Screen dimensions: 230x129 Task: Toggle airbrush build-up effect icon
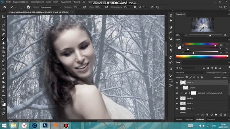(107, 7)
